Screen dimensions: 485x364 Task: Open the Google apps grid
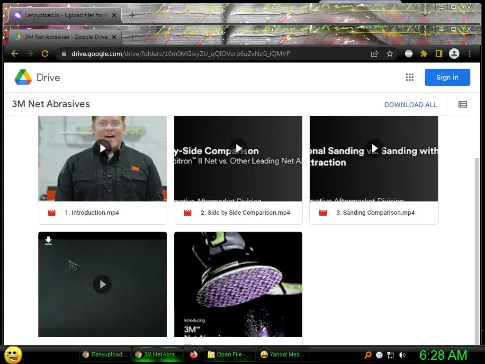pos(410,77)
